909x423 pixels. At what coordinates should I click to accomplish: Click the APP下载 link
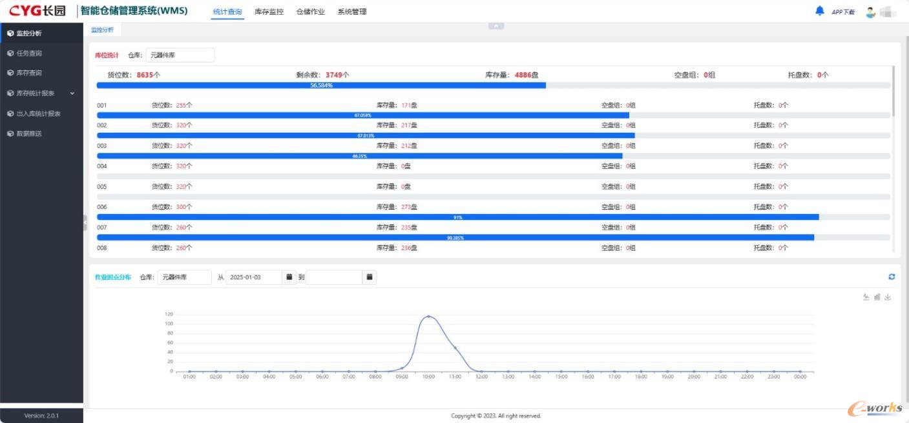(843, 12)
